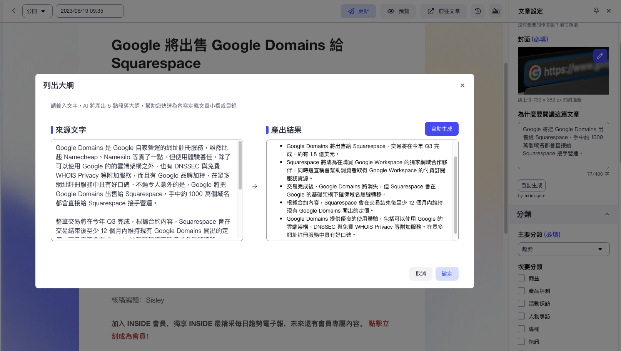Click the 核稿編輯: Sisley line

click(138, 300)
